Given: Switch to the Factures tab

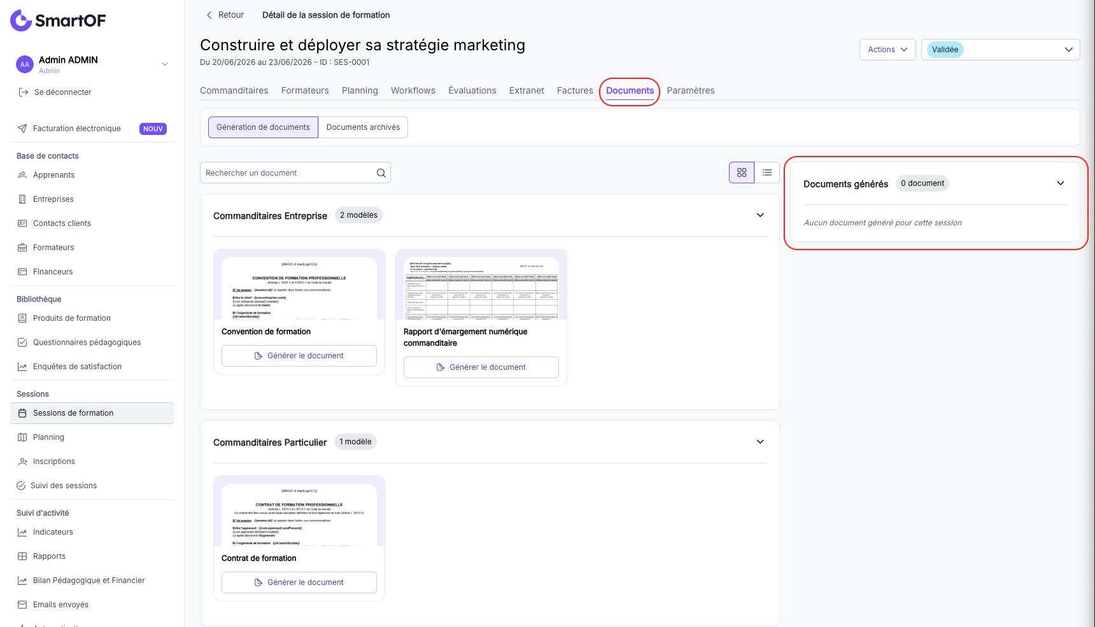Looking at the screenshot, I should coord(575,90).
